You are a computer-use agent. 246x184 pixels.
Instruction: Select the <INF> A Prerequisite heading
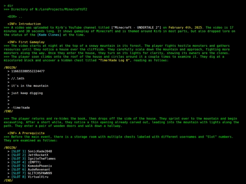click(26, 133)
